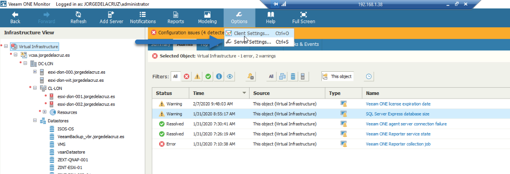Refresh the monitor view
510x174 pixels.
coord(78,18)
